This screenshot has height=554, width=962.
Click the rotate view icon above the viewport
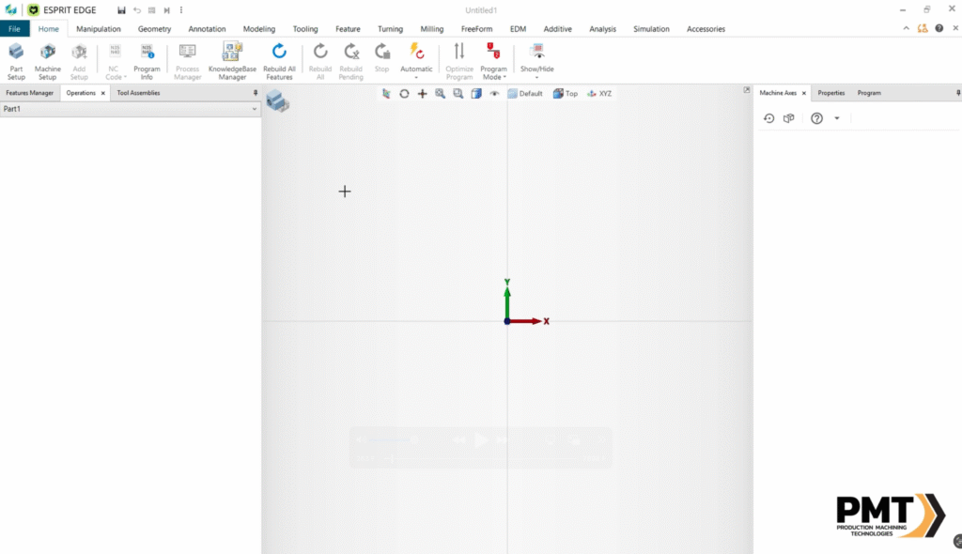pyautogui.click(x=404, y=93)
